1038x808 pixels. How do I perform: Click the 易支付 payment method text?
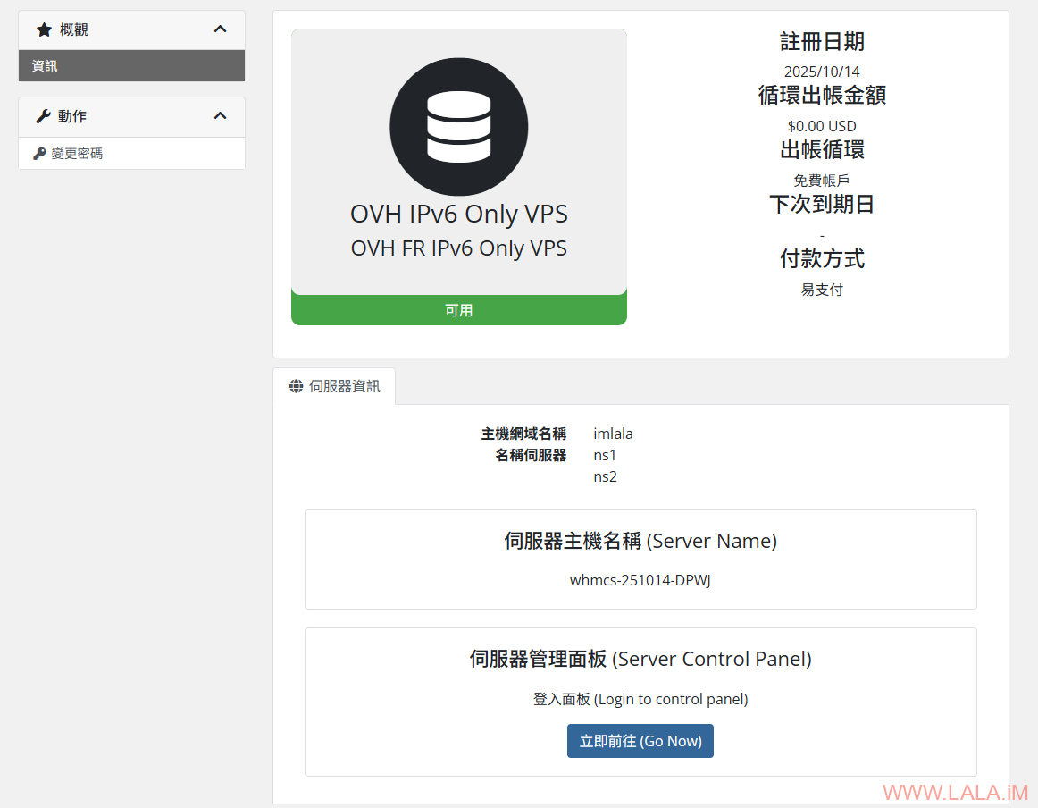point(822,290)
